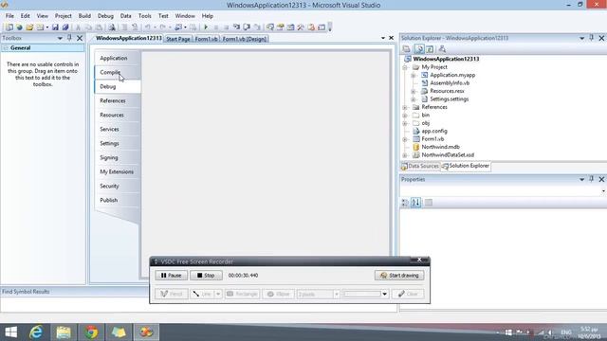
Task: Click the Open File folder icon
Action: point(29,27)
